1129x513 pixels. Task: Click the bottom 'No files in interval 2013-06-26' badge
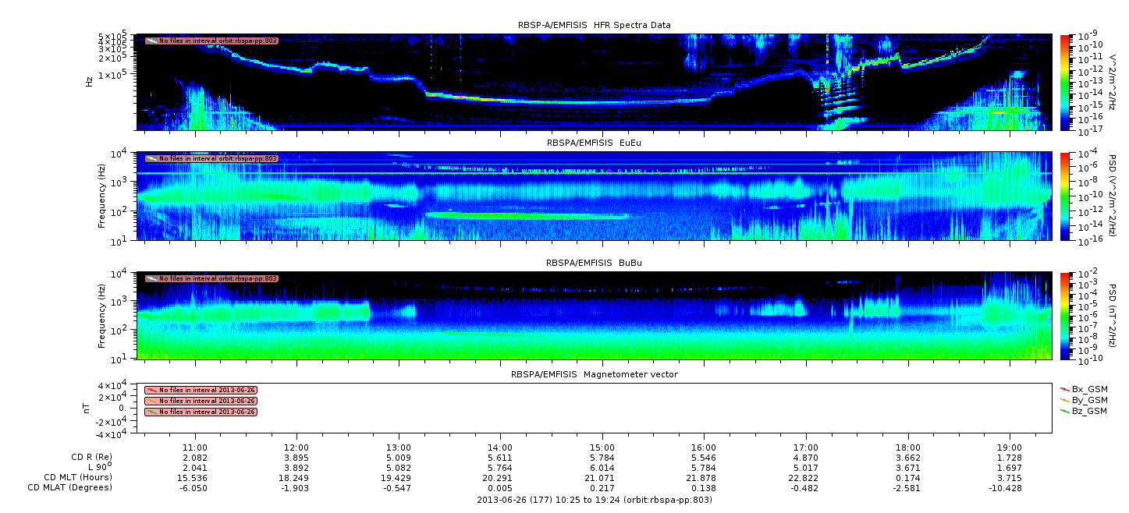(x=201, y=412)
